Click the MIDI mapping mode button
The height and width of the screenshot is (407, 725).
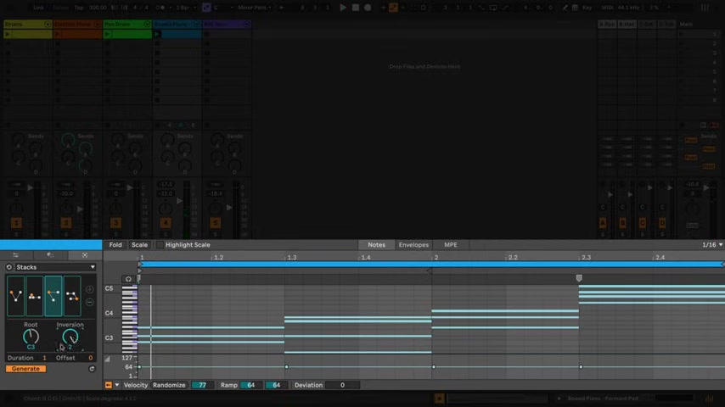607,8
